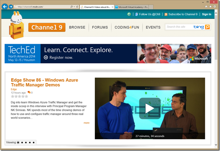Open Follow Us @Ch9 link

pyautogui.click(x=150, y=14)
